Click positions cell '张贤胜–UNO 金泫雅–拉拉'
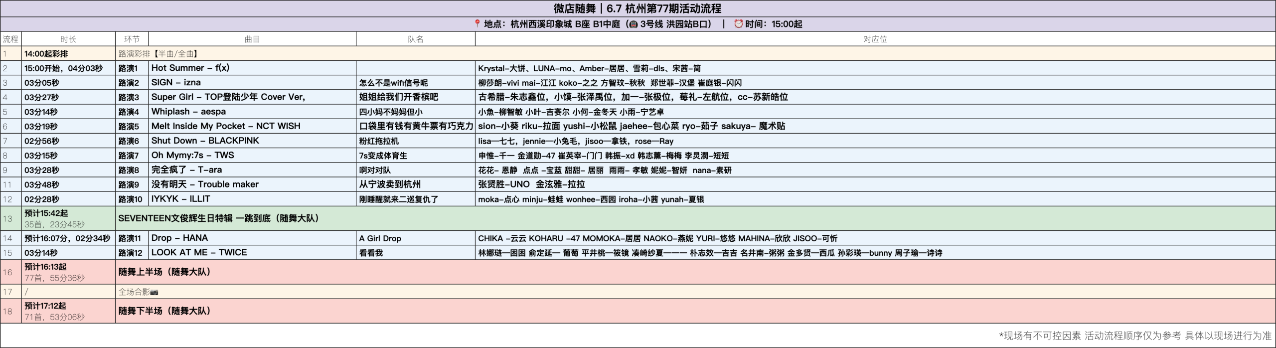1276x348 pixels. coord(875,184)
